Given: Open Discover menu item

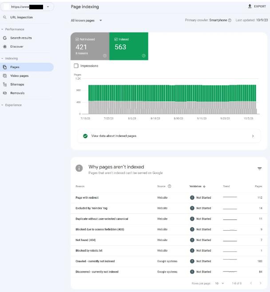Looking at the screenshot, I should coord(27,47).
